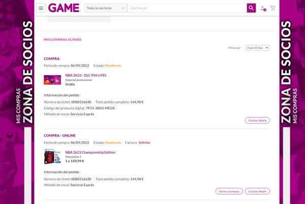Click the NBA 2k23 Championship Edition cover image
This screenshot has width=305, height=204.
pyautogui.click(x=52, y=157)
